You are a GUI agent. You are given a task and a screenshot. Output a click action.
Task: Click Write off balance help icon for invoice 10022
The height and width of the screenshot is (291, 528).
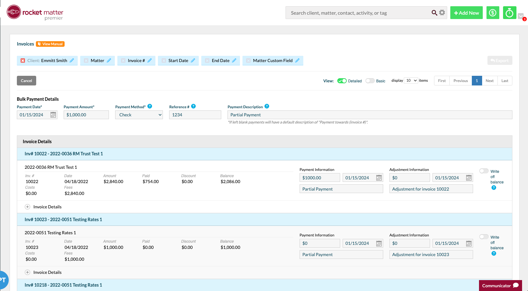pos(494,188)
